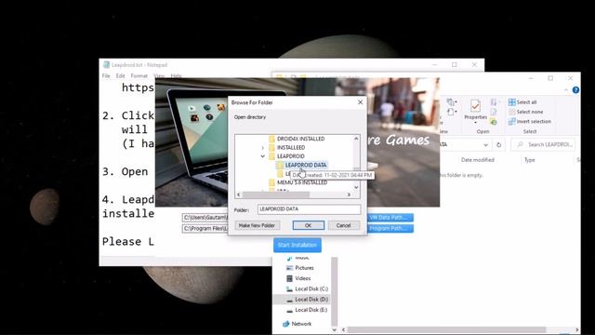This screenshot has height=335, width=595.
Task: Click the Folder name input field
Action: 309,209
